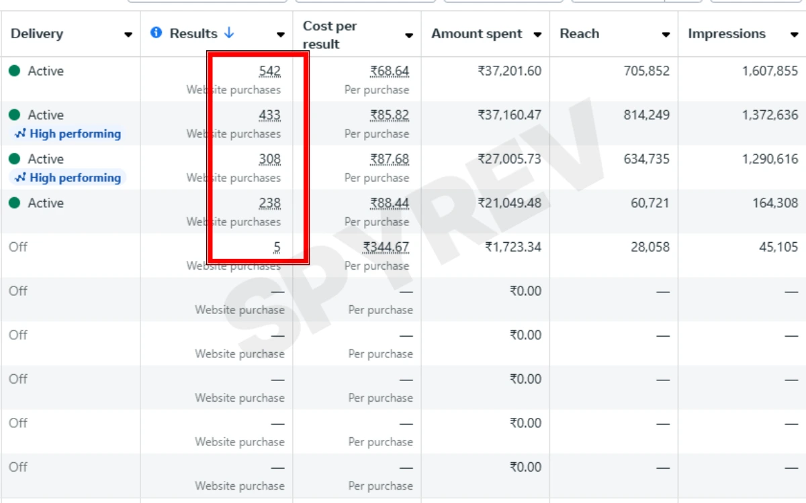
Task: Open the Delivery column dropdown arrow
Action: coord(128,35)
